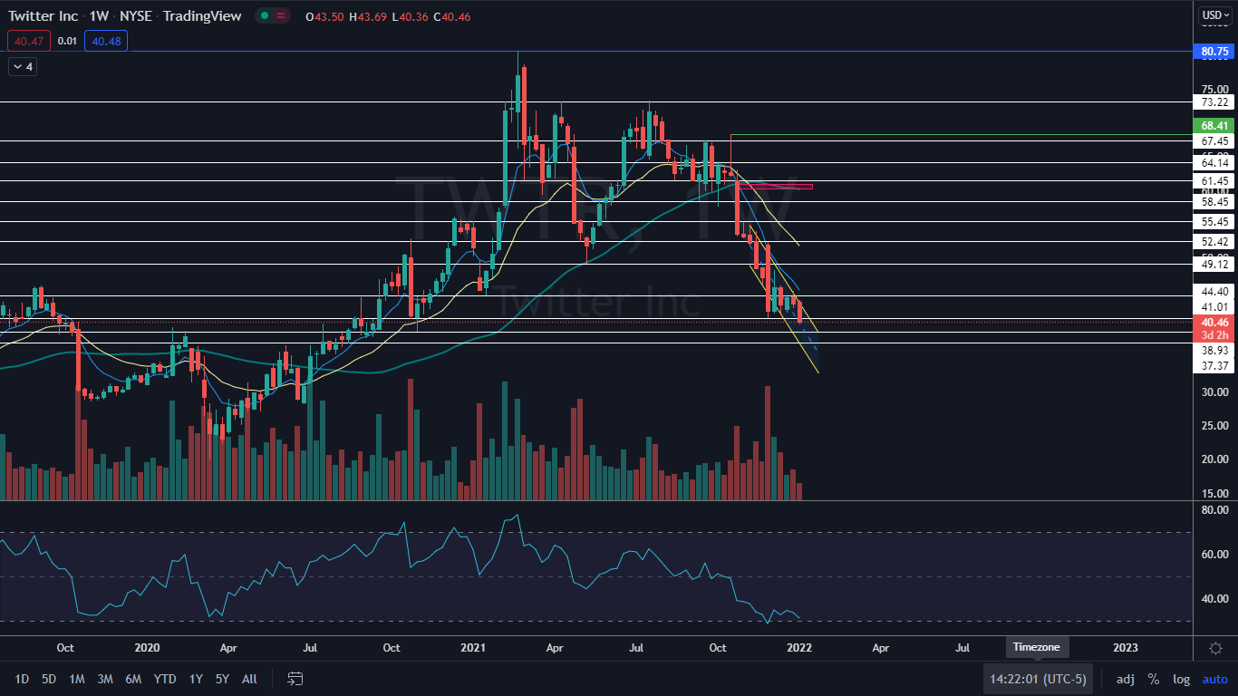The image size is (1238, 696).
Task: Click the 64.14 price level label
Action: pos(1214,163)
